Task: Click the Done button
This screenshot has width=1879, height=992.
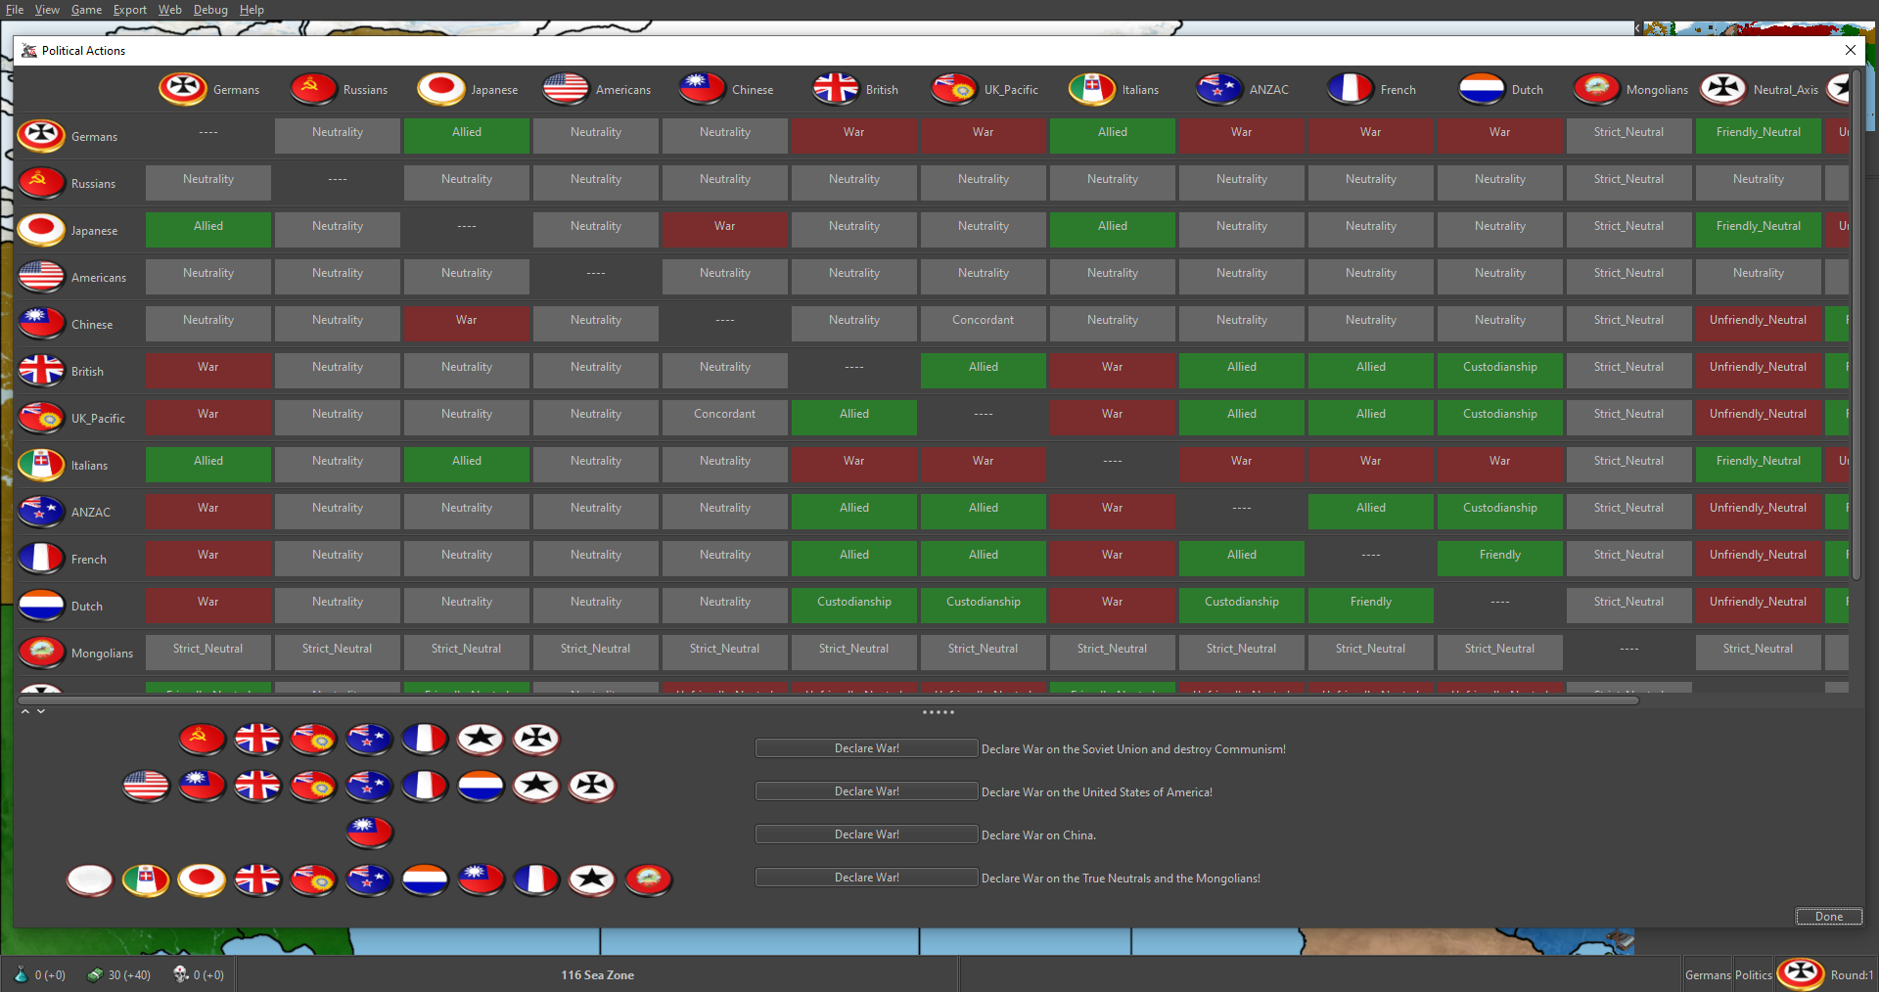Action: click(1828, 917)
